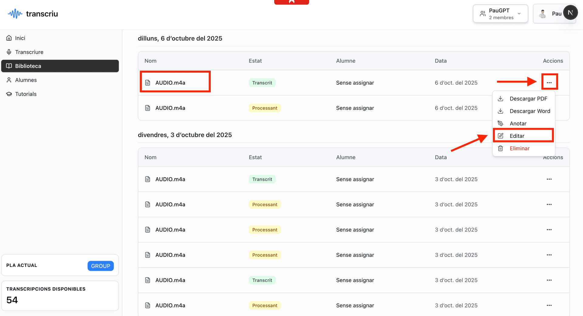Select Anotar in the actions menu

pos(518,124)
